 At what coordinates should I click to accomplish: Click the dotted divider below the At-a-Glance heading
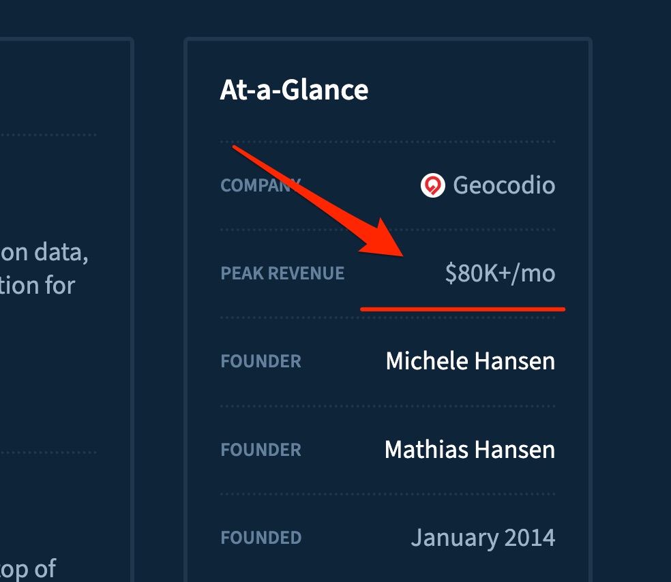pos(387,142)
